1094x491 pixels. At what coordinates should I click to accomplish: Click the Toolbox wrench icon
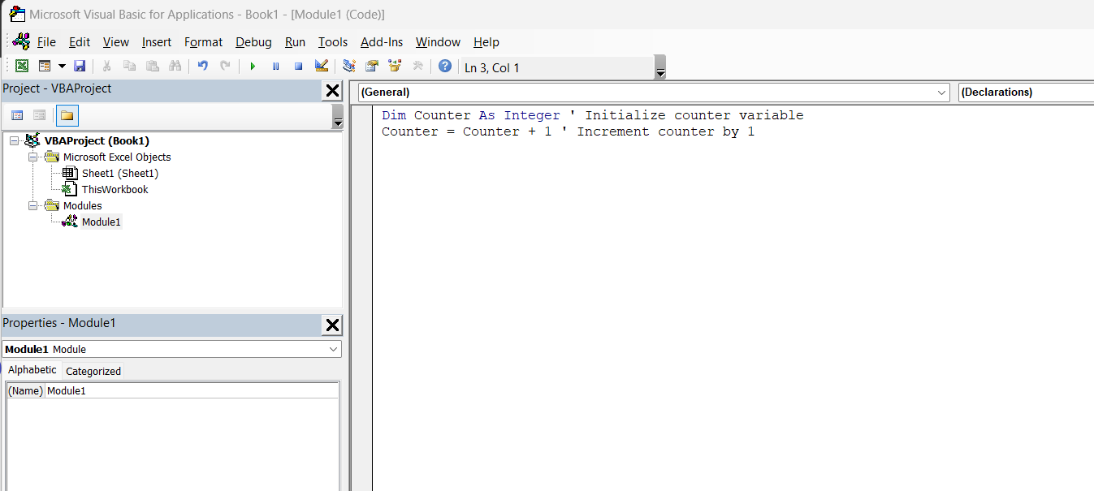pos(417,67)
